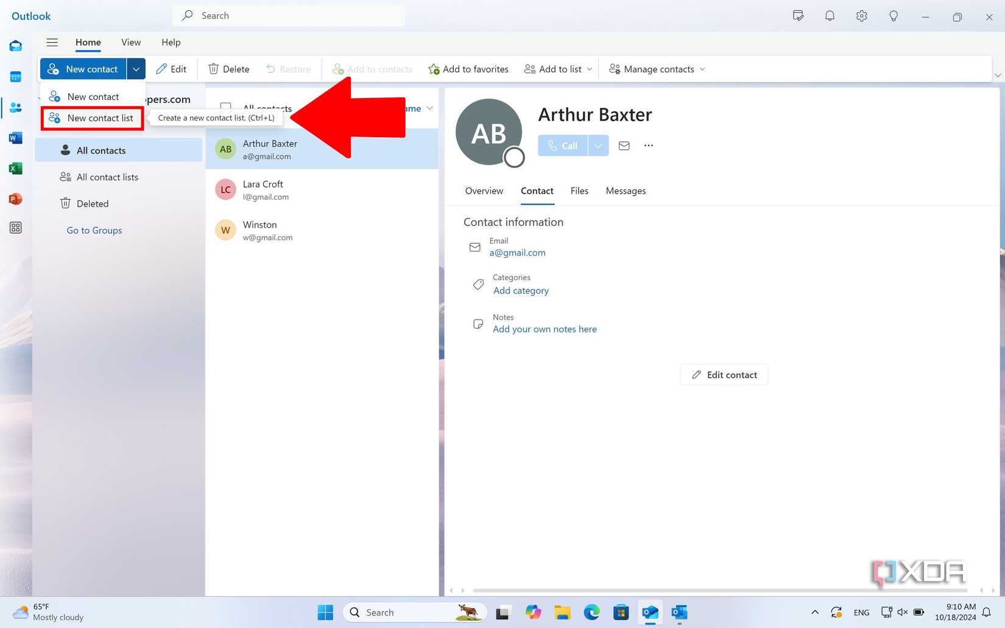This screenshot has height=628, width=1005.
Task: Open the More Apps grid in the sidebar
Action: click(15, 228)
